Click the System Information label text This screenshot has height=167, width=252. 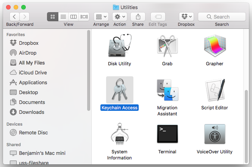pyautogui.click(x=119, y=155)
